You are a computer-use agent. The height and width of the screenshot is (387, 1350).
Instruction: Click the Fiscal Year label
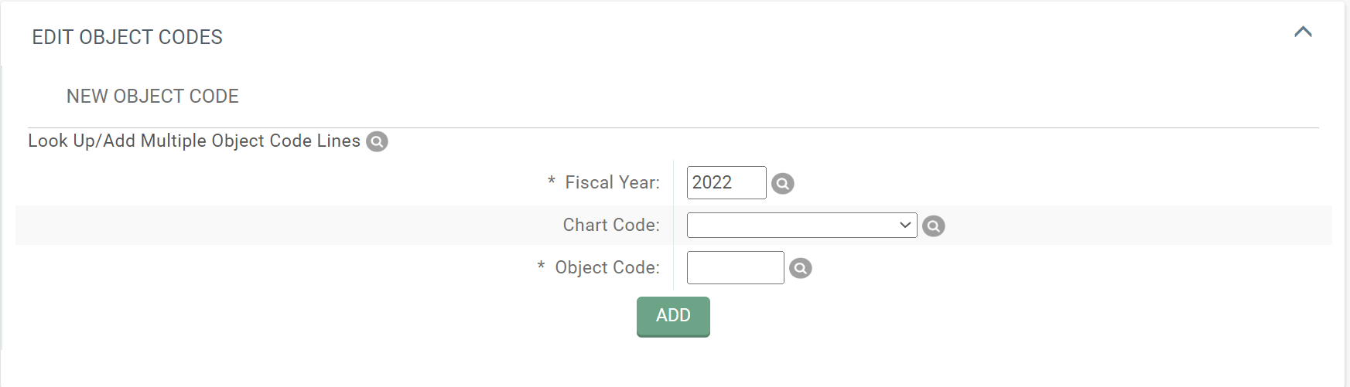coord(612,182)
